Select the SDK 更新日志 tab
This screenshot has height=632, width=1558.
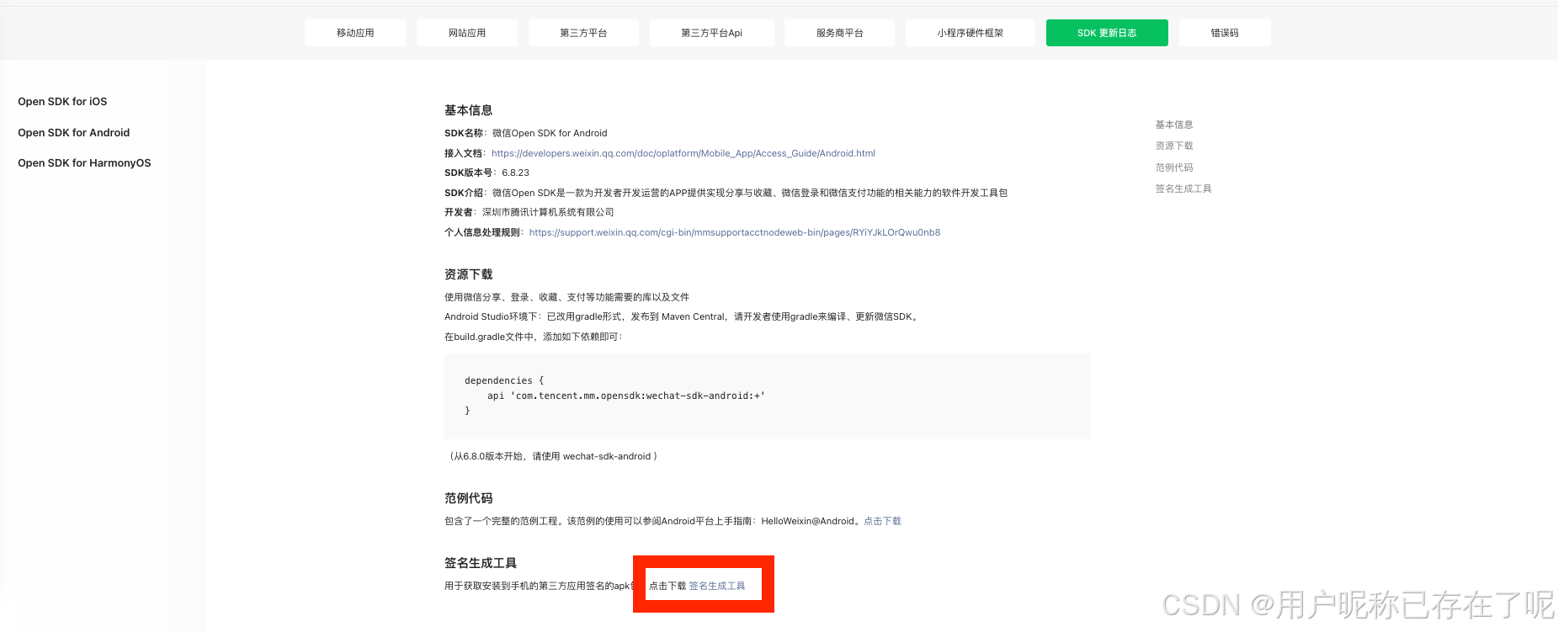[1107, 33]
